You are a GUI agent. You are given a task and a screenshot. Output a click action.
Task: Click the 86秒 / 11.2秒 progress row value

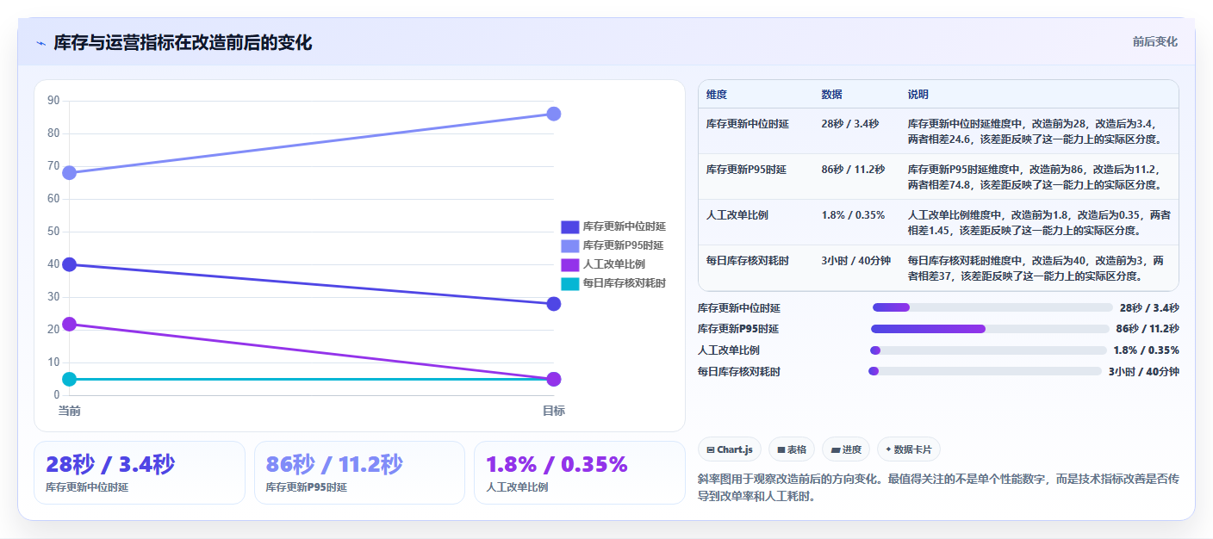pyautogui.click(x=1148, y=329)
